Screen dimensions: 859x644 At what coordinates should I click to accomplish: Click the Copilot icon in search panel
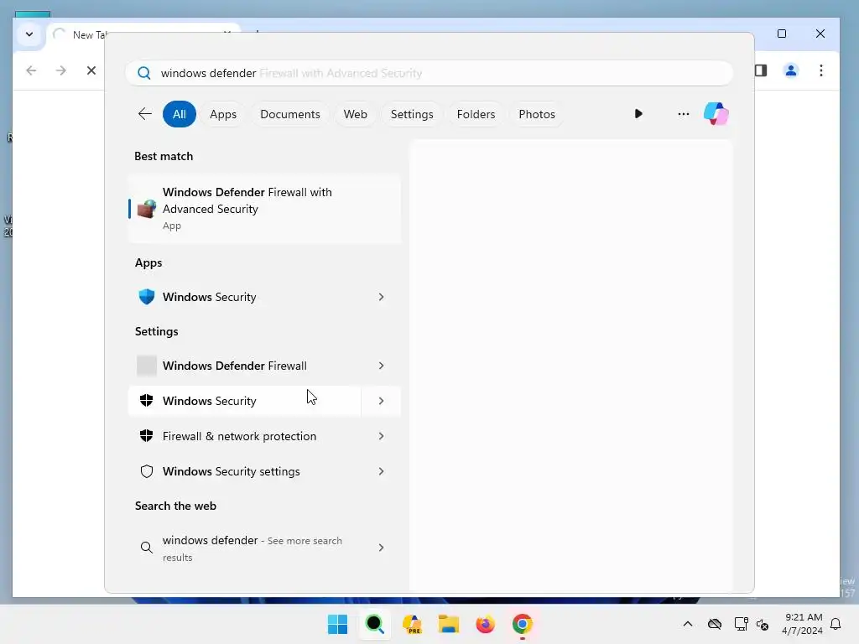tap(716, 114)
